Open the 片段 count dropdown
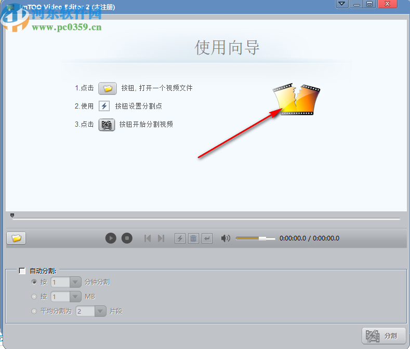Image resolution: width=410 pixels, height=349 pixels. pos(100,312)
